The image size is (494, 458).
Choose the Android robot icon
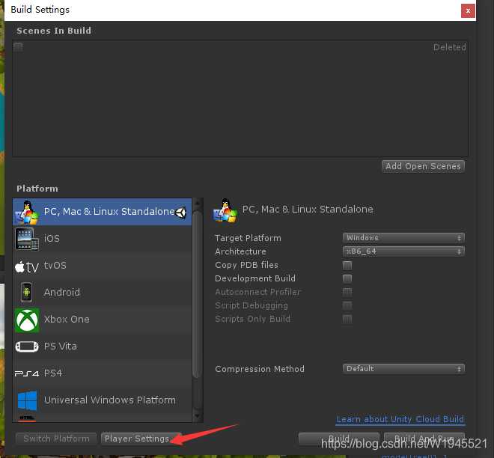click(26, 293)
